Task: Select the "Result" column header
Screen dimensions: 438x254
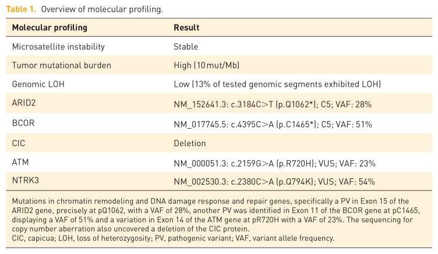Action: 186,27
